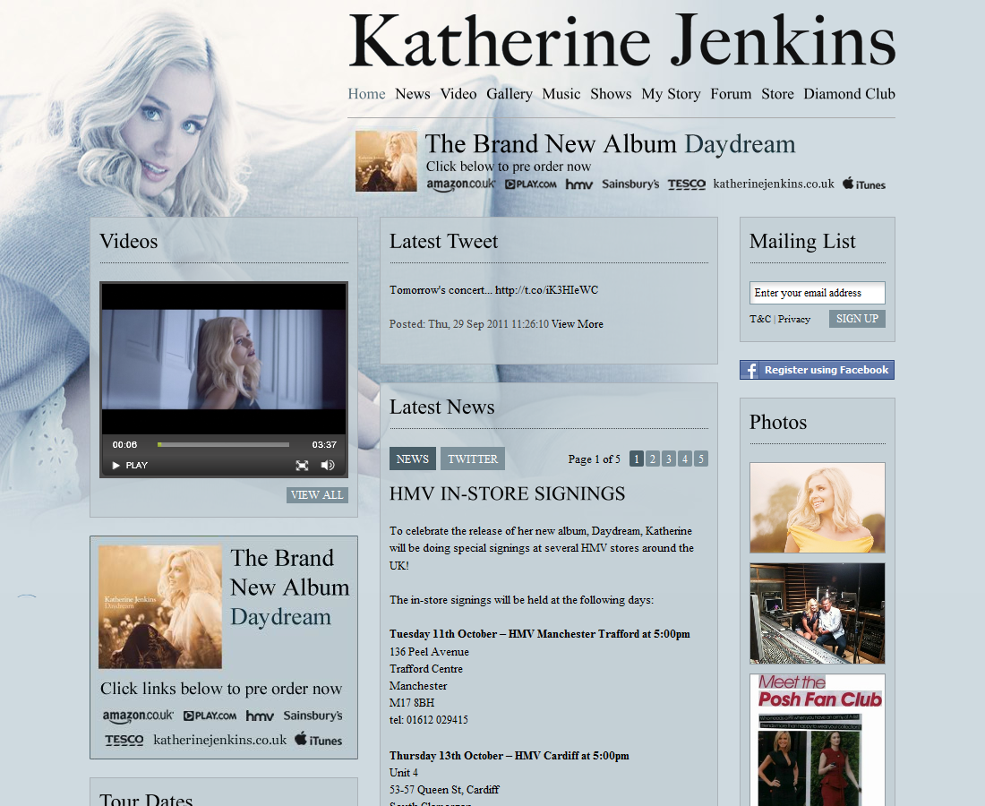Go to news page 2
This screenshot has width=985, height=806.
pos(653,459)
